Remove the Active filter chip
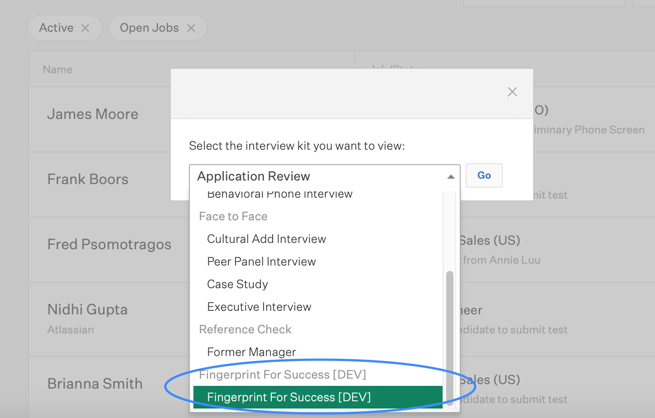 [85, 28]
